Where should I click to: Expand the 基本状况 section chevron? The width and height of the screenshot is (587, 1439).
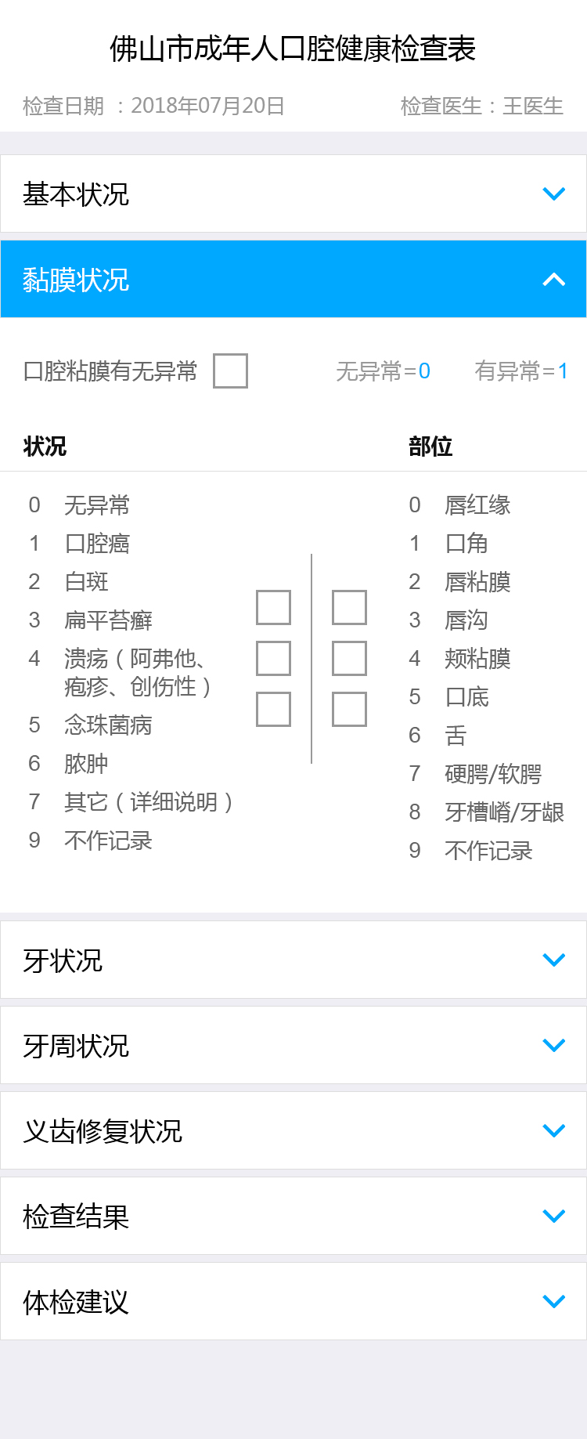(553, 193)
